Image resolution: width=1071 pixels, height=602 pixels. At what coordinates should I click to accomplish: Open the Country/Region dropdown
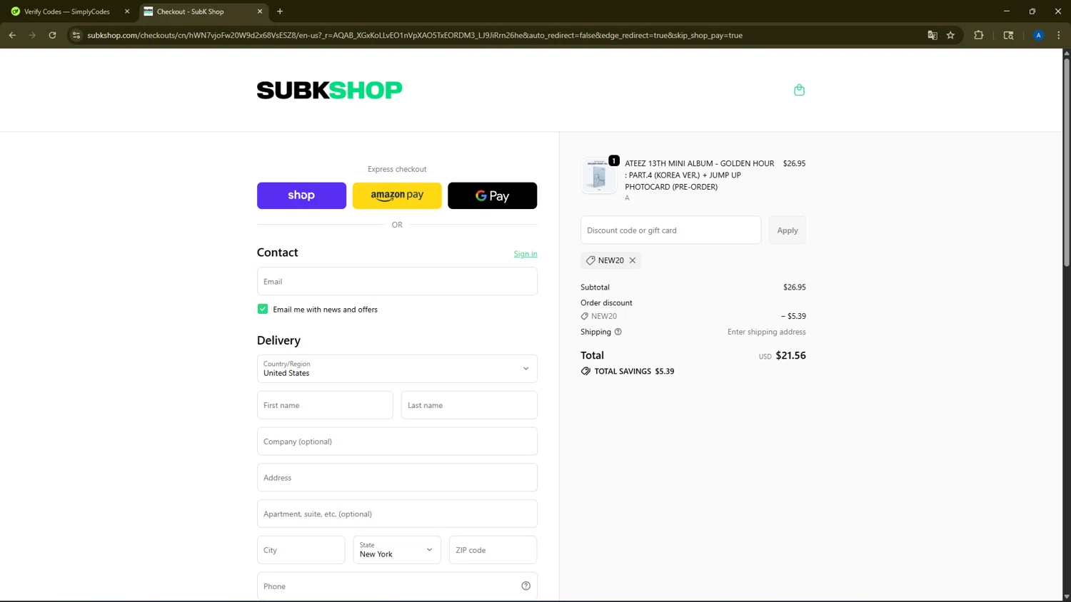click(397, 369)
